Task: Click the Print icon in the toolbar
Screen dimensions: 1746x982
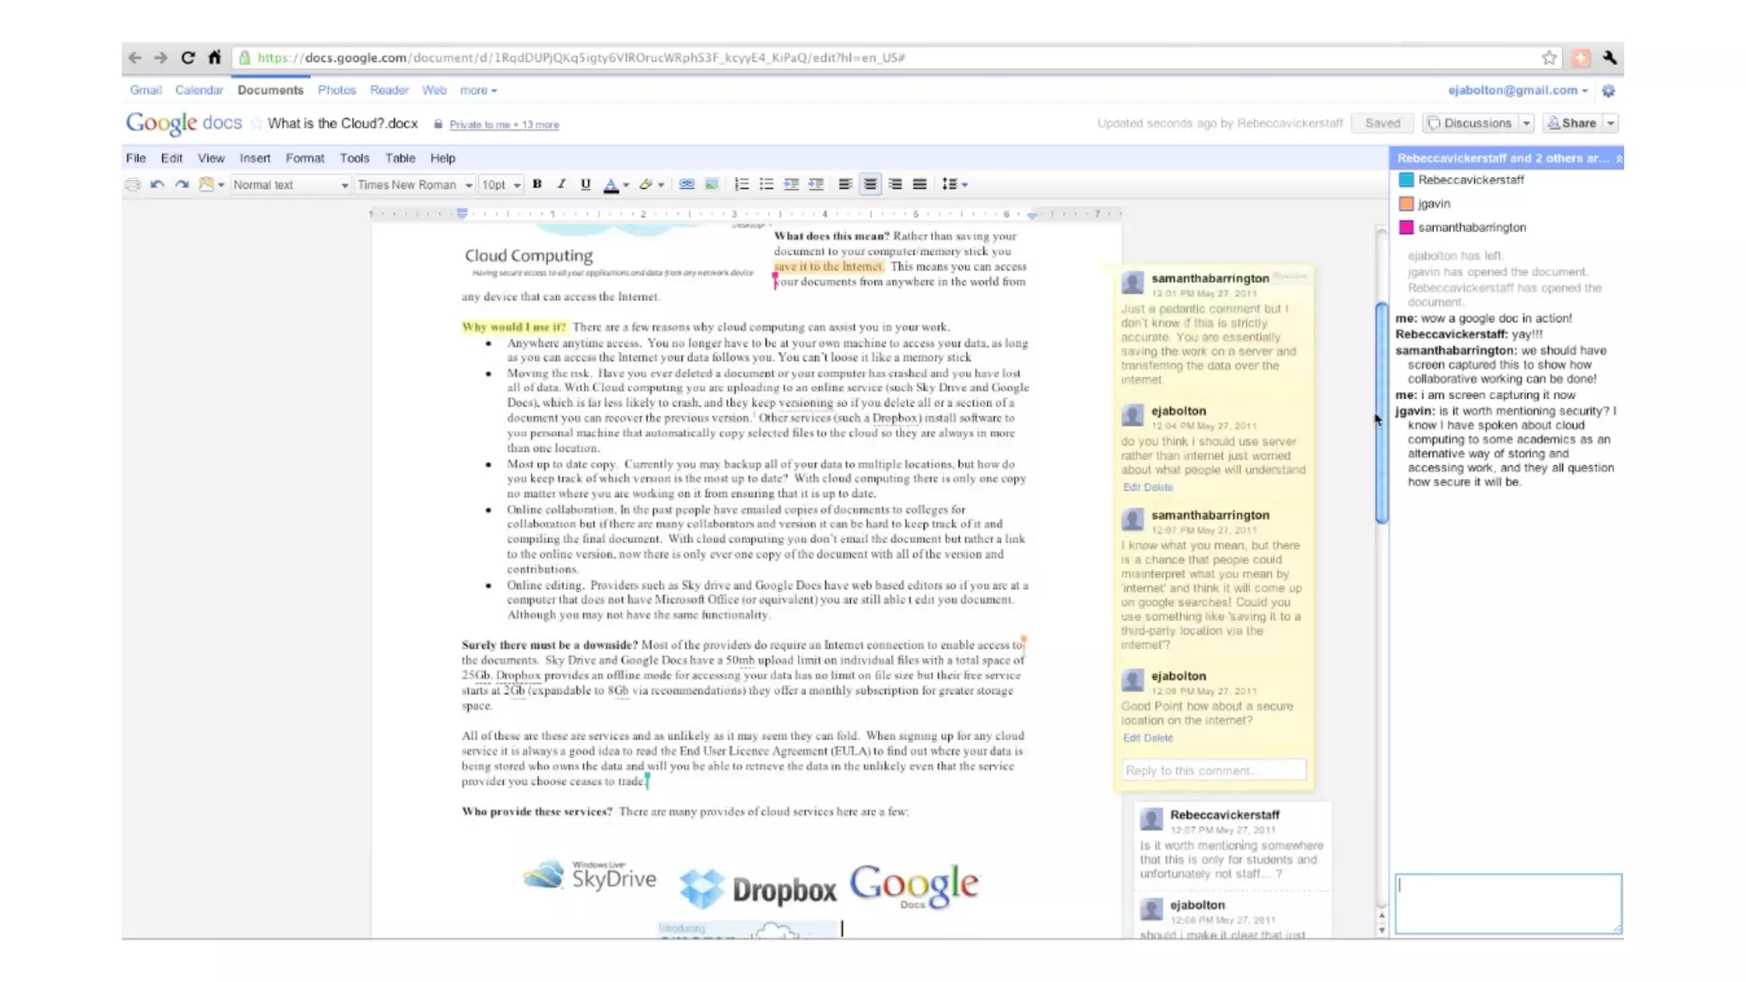Action: coord(132,184)
